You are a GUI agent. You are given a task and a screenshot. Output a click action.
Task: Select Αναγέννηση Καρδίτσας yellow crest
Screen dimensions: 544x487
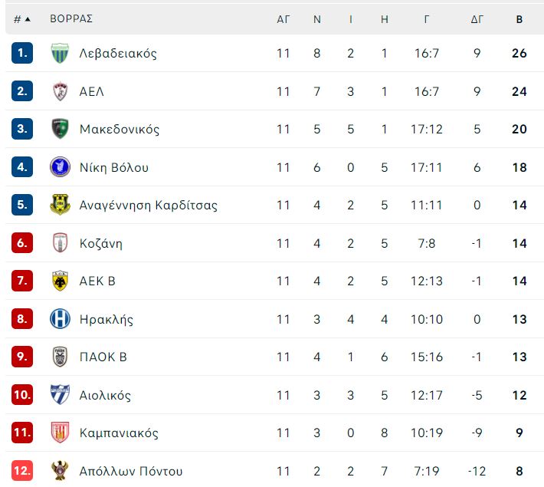click(x=60, y=205)
